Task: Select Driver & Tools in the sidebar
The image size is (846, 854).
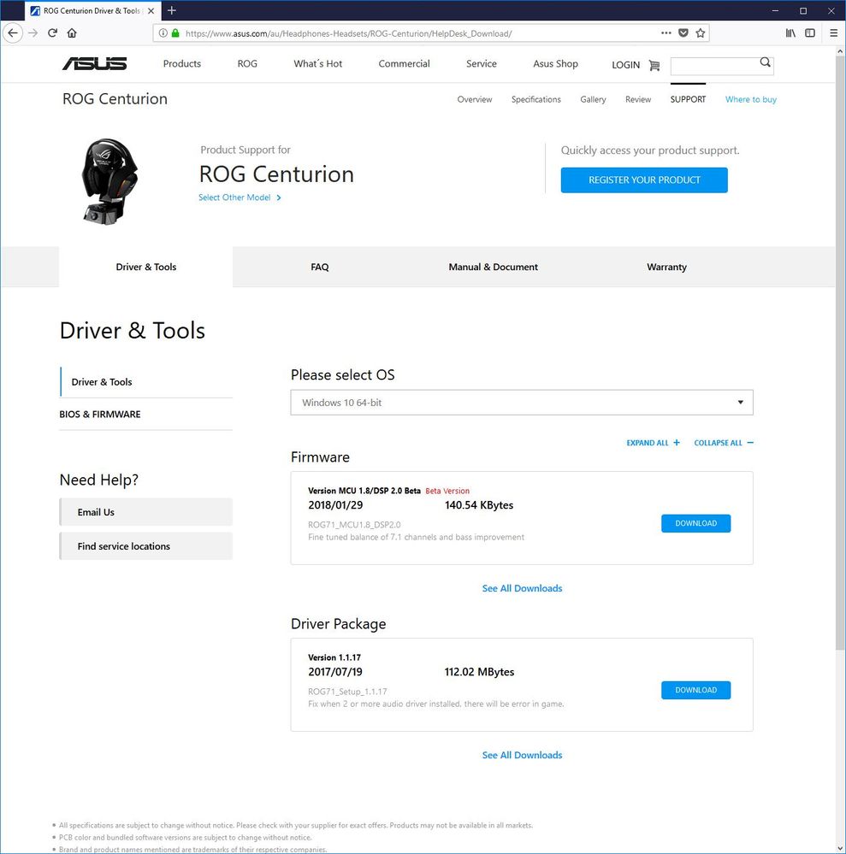Action: pos(146,382)
